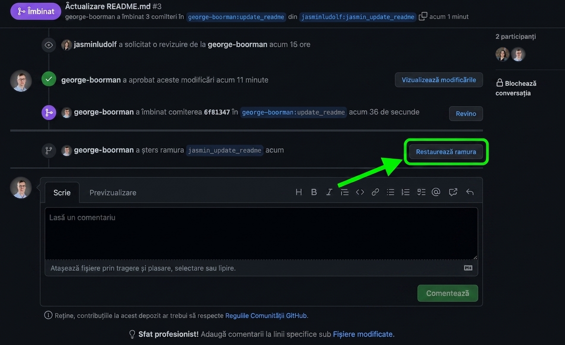
Task: Switch to the Scrie tab
Action: point(62,193)
